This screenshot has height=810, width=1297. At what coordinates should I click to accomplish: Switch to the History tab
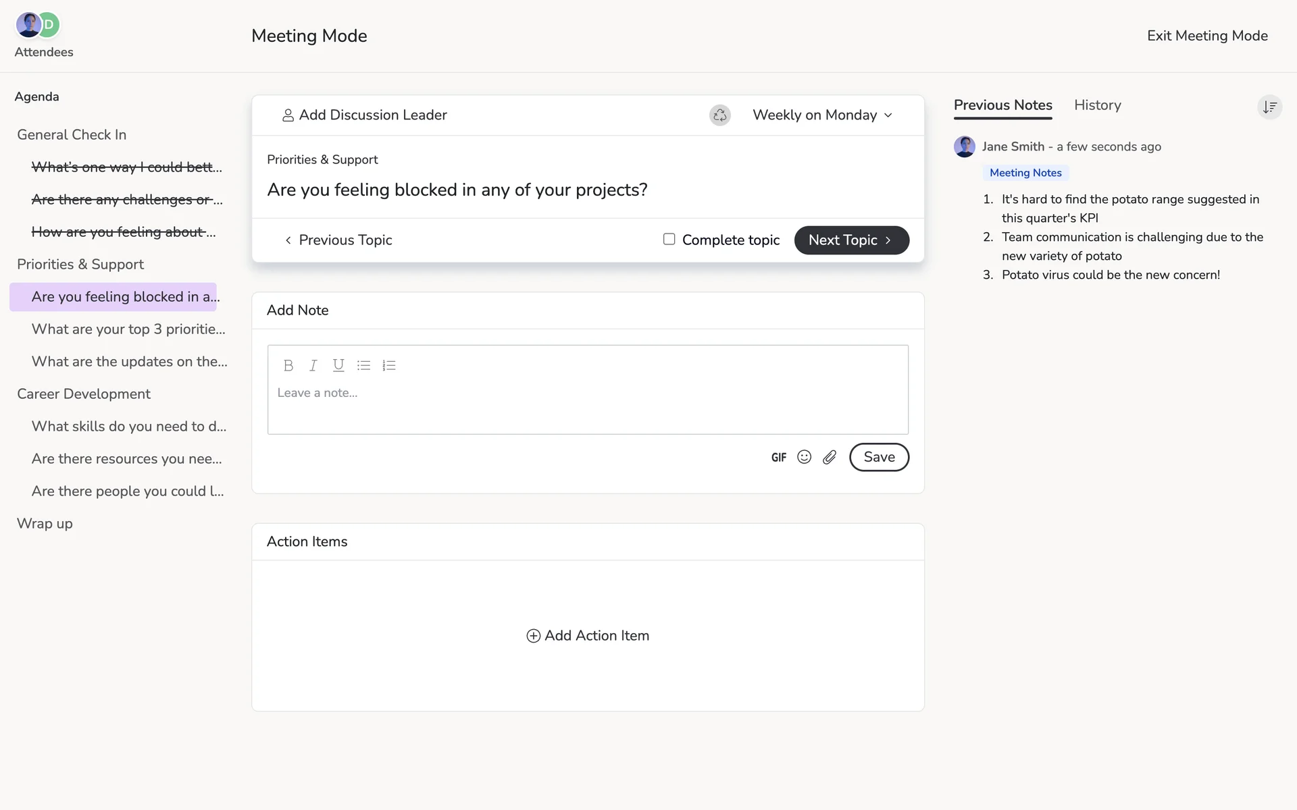1097,105
